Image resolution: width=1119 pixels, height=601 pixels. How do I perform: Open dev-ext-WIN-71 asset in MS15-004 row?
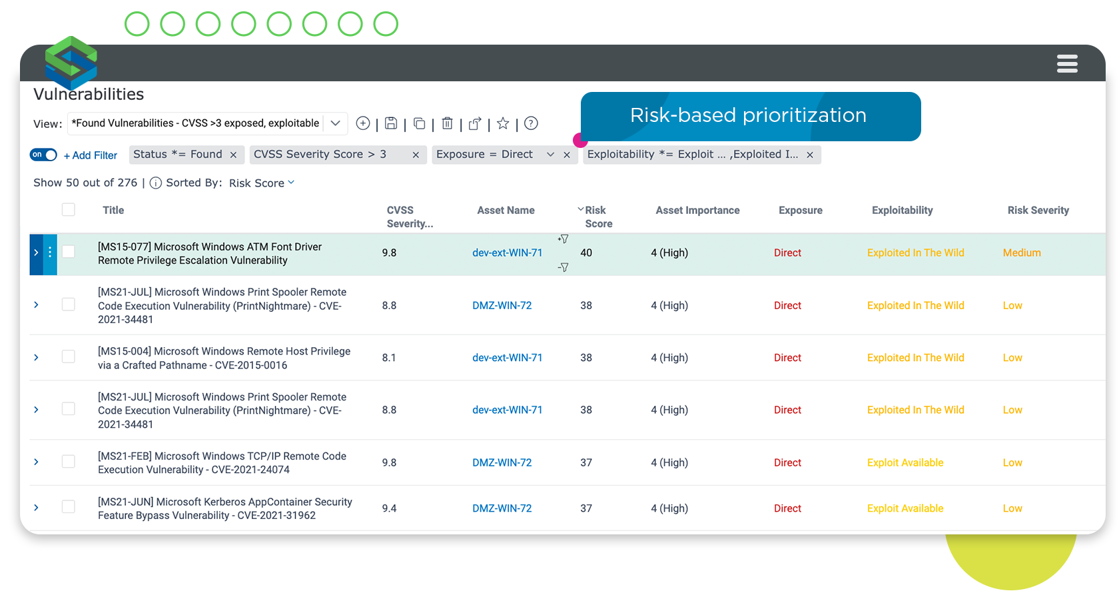(x=508, y=358)
